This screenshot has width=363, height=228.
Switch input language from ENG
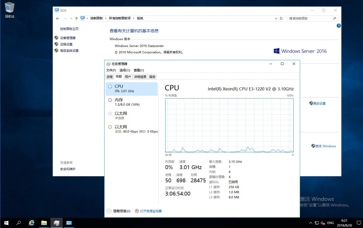(x=331, y=223)
